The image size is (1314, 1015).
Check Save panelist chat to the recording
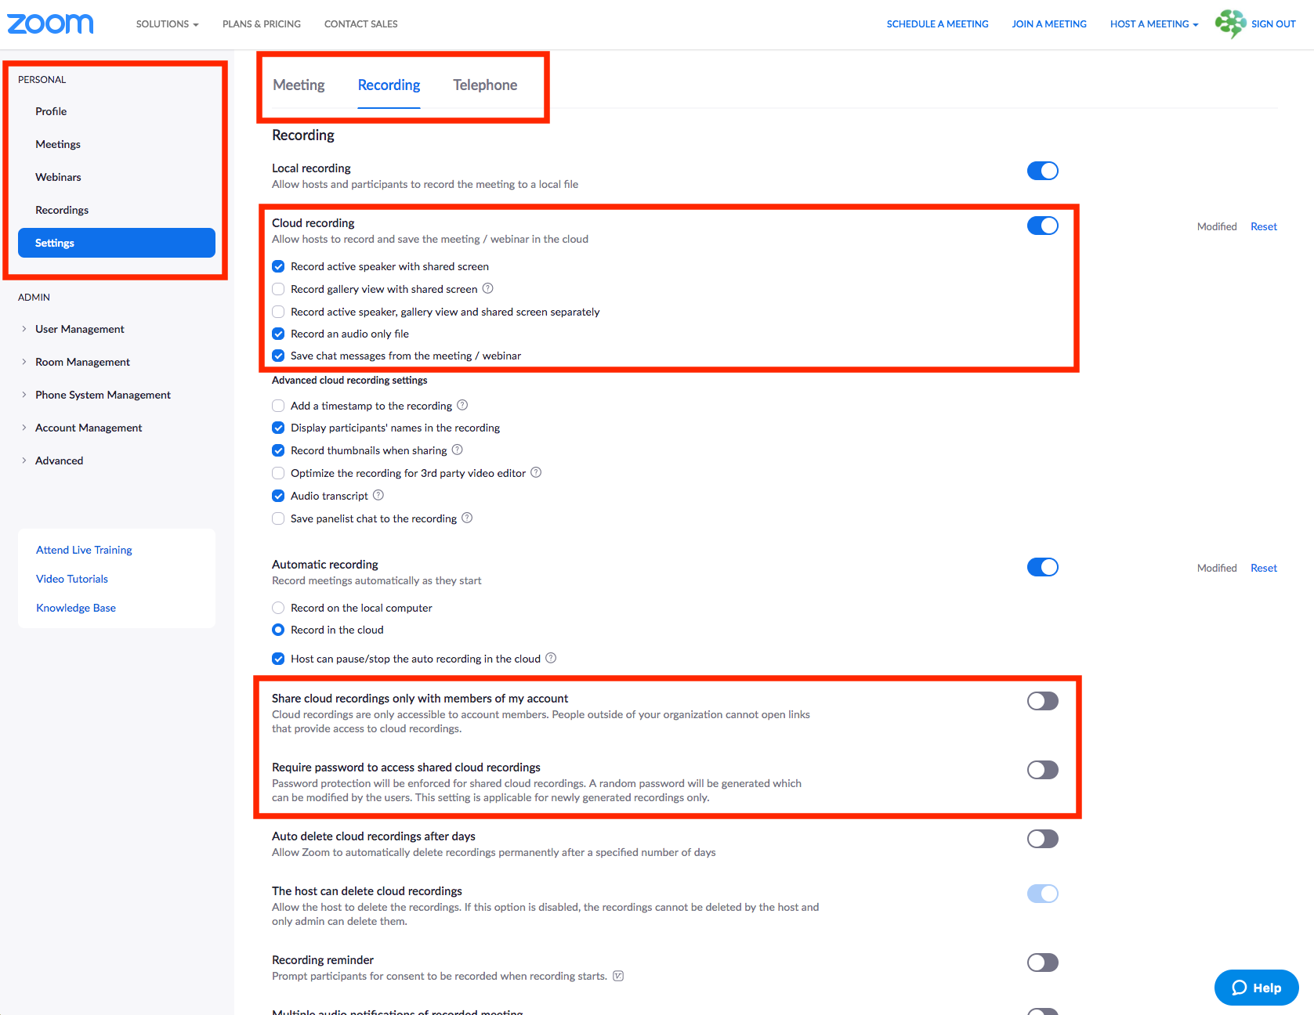pyautogui.click(x=278, y=518)
